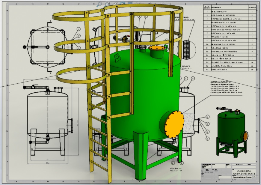Select the lifting lug on tank top
The height and width of the screenshot is (185, 261).
pos(117,58)
